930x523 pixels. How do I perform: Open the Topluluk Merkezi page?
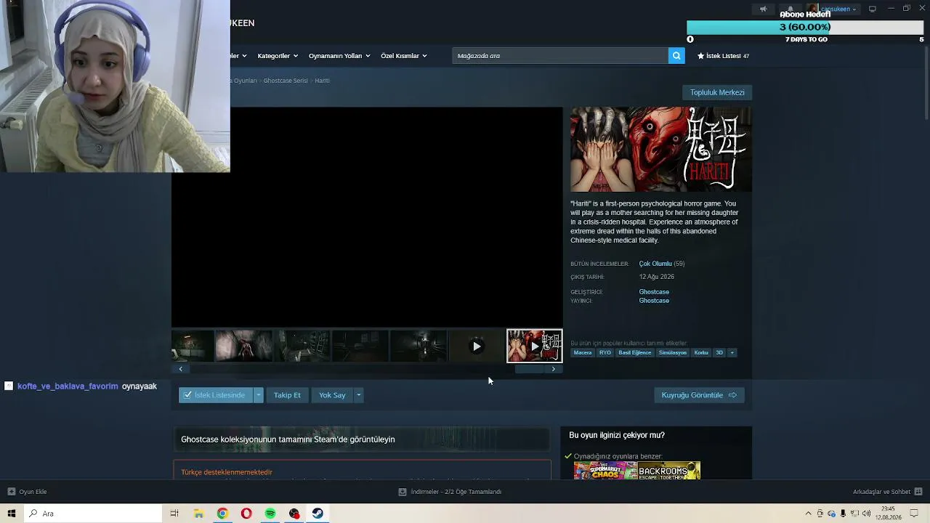[x=717, y=92]
